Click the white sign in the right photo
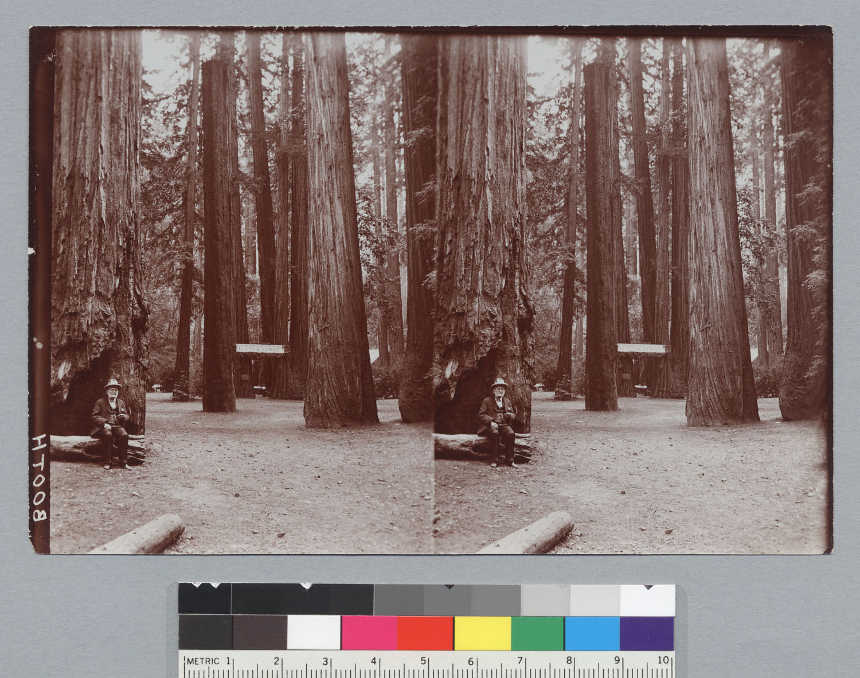 tap(642, 348)
